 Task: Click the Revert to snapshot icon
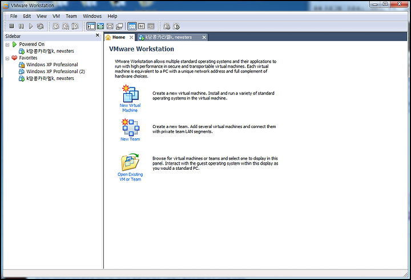pyautogui.click(x=66, y=26)
